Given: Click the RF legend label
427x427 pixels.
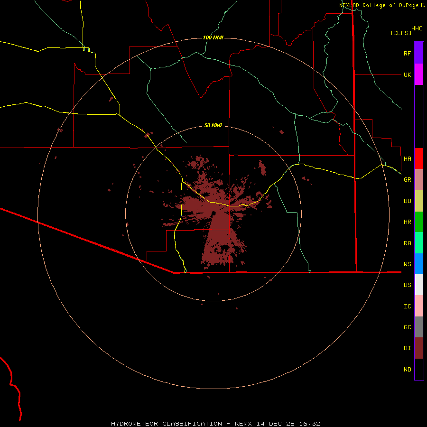Looking at the screenshot, I should [407, 53].
